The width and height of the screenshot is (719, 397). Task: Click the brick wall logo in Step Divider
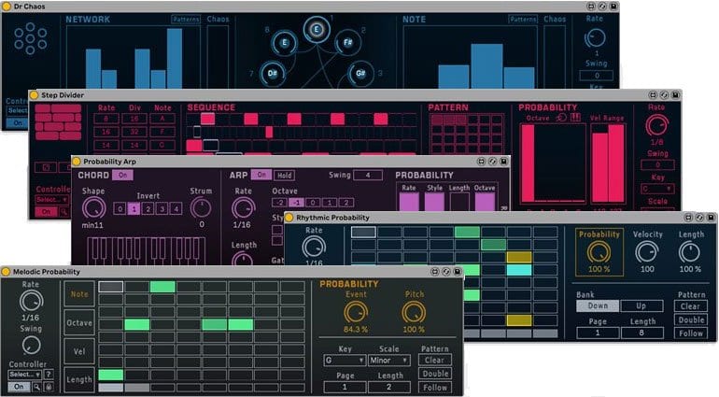[58, 122]
